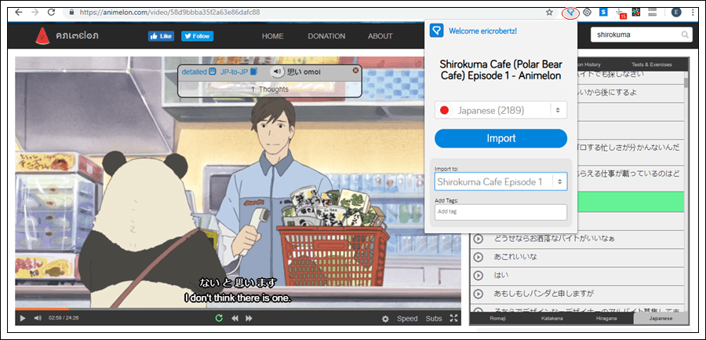Enter fullscreen video mode

[453, 318]
